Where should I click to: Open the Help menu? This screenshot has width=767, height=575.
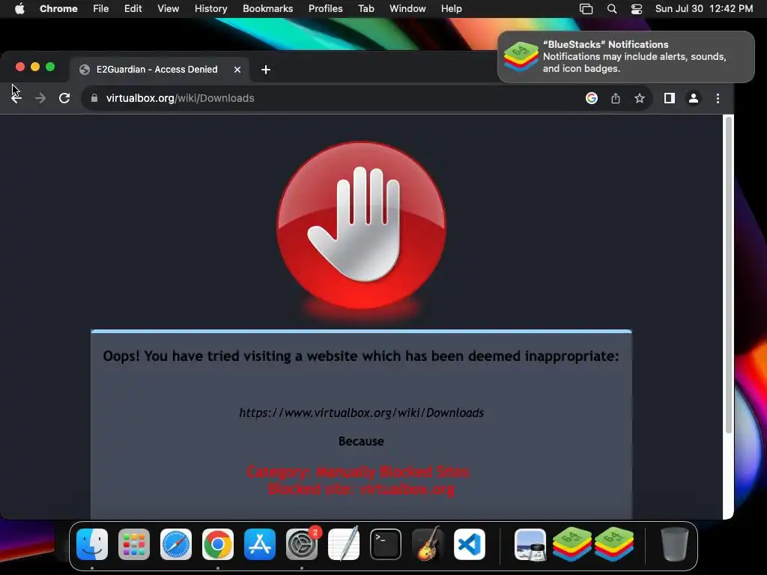(x=451, y=9)
